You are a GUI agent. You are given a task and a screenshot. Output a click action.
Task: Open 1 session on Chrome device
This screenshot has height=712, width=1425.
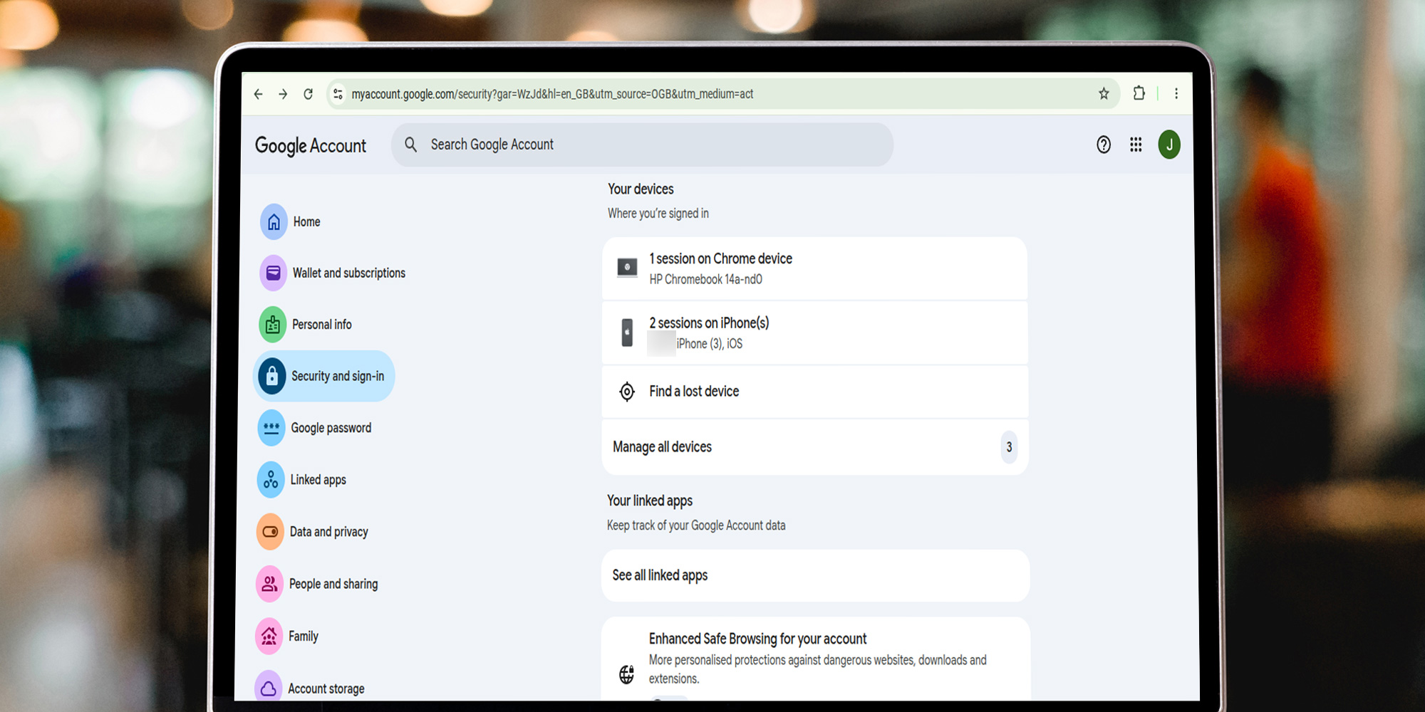(814, 268)
